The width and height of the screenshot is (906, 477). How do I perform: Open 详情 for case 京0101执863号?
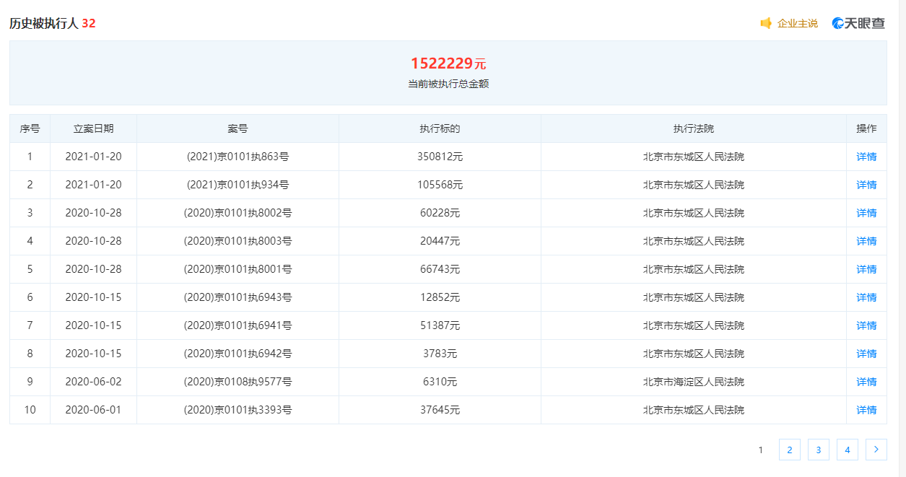coord(866,157)
